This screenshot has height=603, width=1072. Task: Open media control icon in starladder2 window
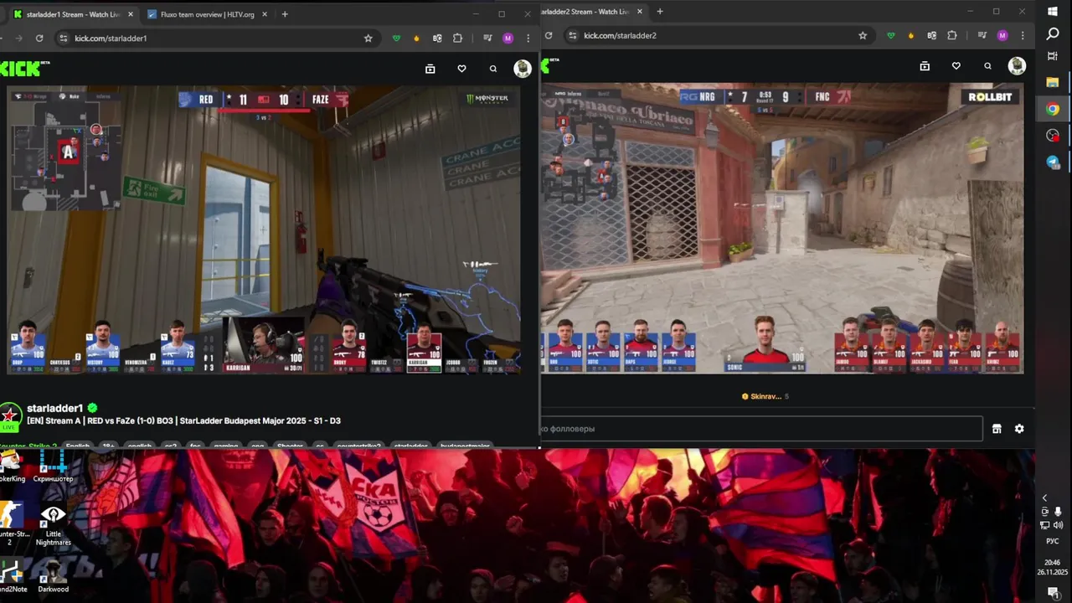click(982, 35)
